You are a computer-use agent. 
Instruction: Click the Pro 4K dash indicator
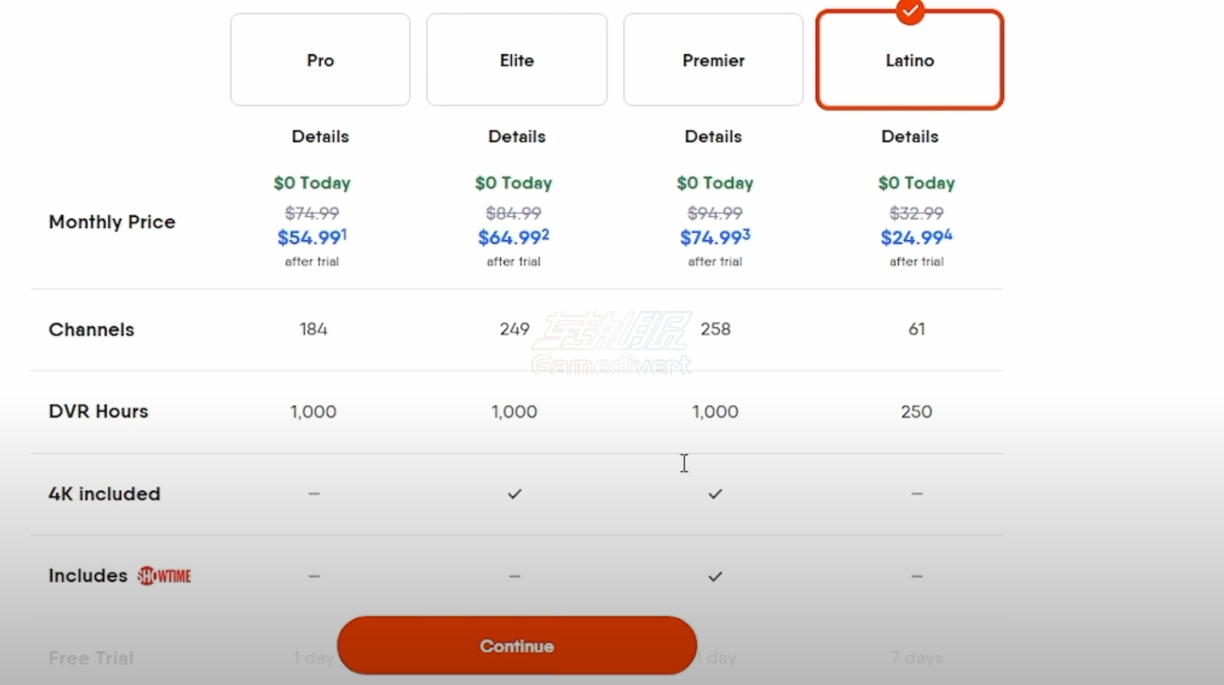314,493
